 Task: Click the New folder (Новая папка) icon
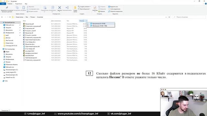[x=75, y=8]
